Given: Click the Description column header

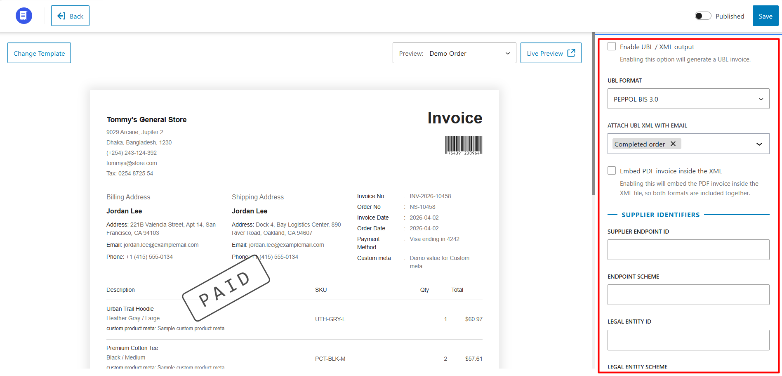Looking at the screenshot, I should click(x=120, y=290).
